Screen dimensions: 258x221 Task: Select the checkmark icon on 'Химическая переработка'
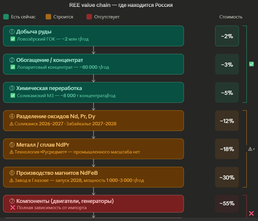(12, 95)
